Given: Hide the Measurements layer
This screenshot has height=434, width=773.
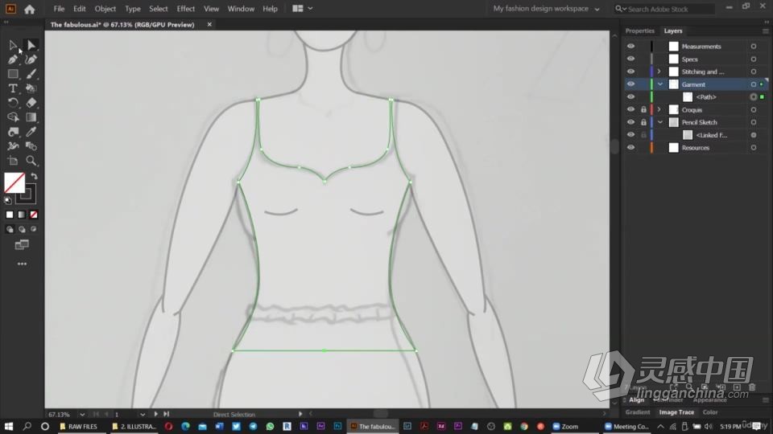Looking at the screenshot, I should coord(630,47).
